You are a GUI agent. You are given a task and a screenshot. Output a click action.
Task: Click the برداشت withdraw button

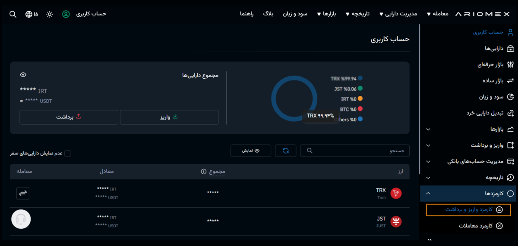coord(69,117)
